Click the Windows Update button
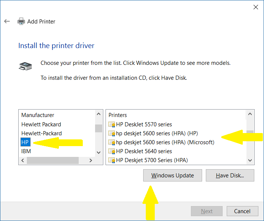The image size is (264, 221). pos(173,176)
